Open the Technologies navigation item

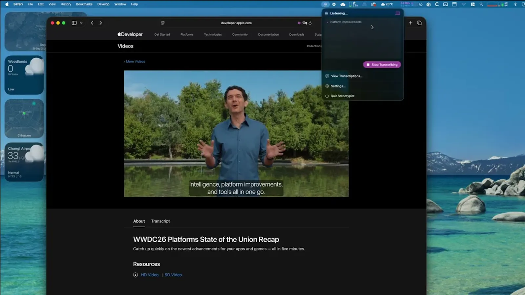[x=213, y=34]
